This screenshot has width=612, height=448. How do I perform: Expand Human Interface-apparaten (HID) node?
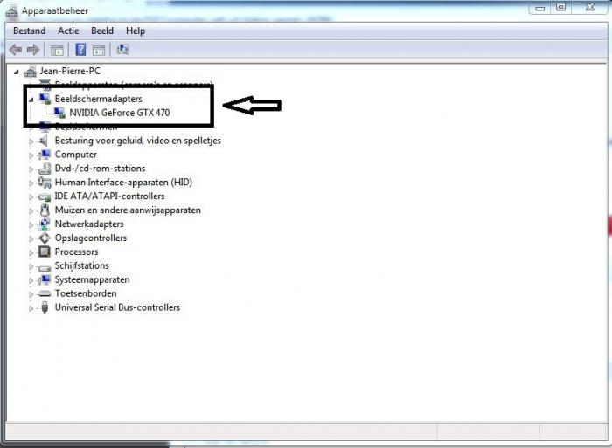(x=31, y=183)
